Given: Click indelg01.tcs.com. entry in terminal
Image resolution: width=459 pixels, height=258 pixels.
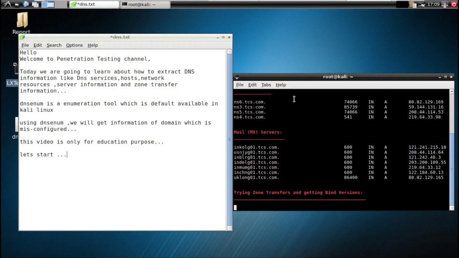Looking at the screenshot, I should click(x=256, y=162).
